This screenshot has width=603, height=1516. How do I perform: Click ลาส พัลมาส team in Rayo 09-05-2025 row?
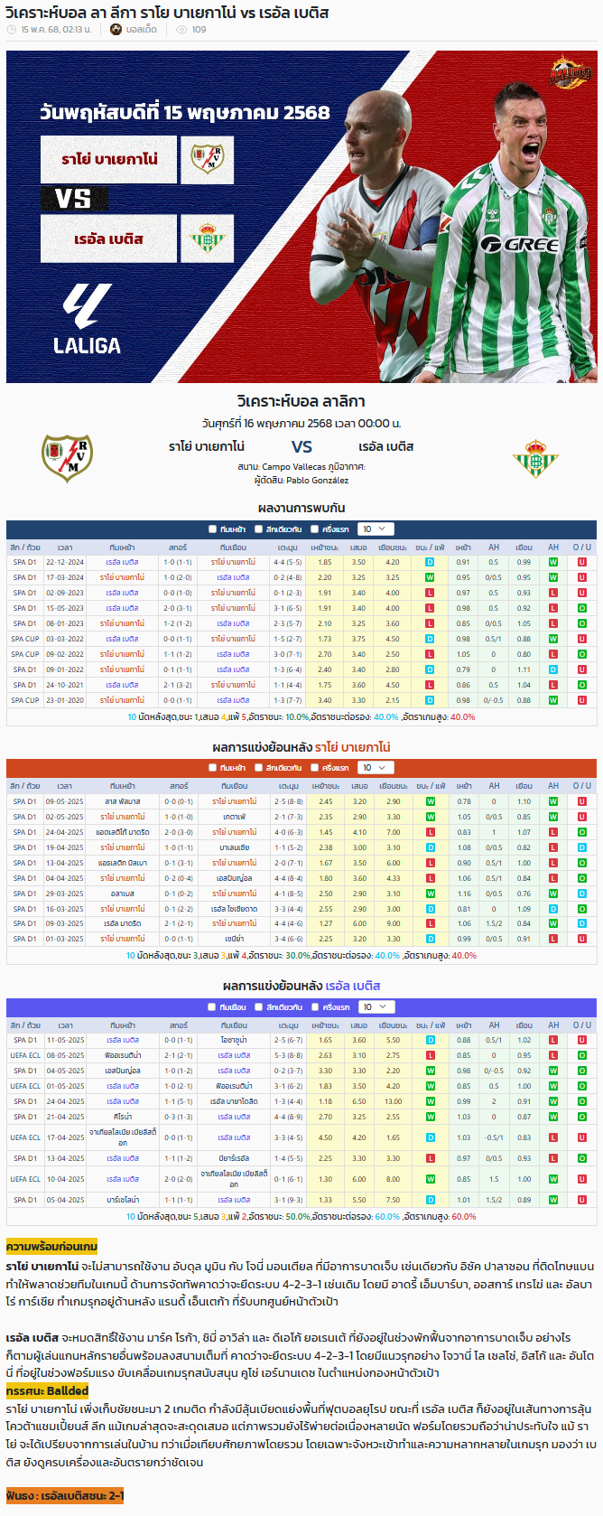click(x=122, y=801)
